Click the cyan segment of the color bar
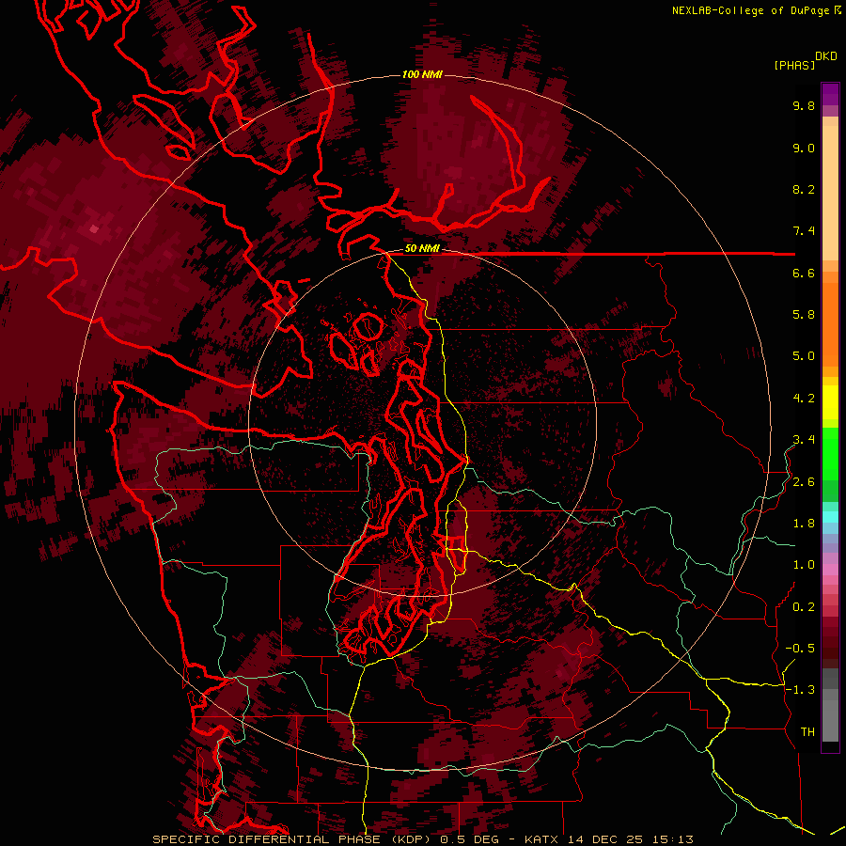The width and height of the screenshot is (846, 846). click(x=830, y=517)
